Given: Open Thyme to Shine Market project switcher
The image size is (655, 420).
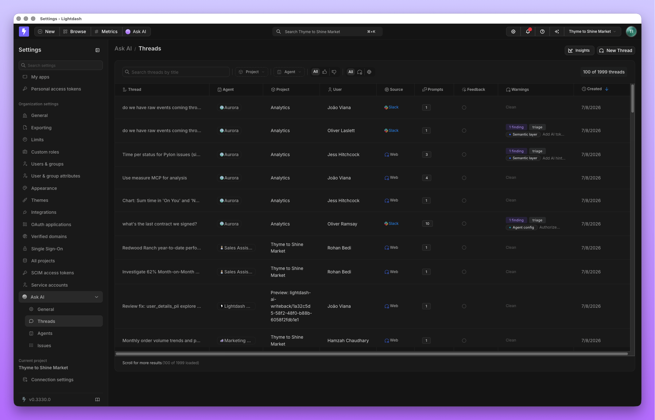Looking at the screenshot, I should pos(593,32).
